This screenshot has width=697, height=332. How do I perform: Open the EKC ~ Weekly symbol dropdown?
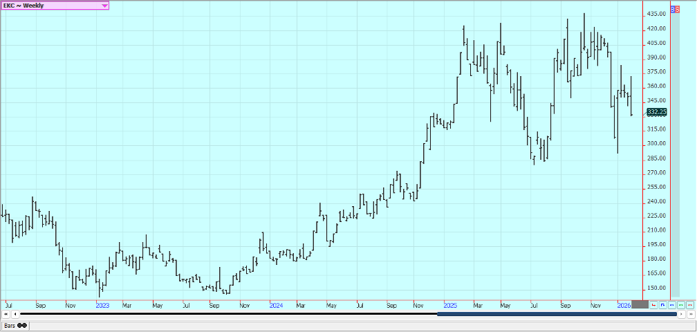click(x=104, y=5)
